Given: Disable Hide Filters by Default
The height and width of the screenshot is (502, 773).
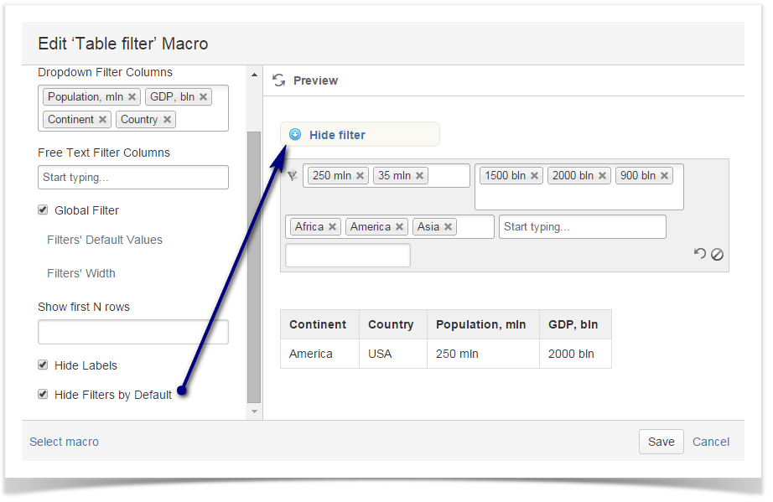Looking at the screenshot, I should (43, 394).
